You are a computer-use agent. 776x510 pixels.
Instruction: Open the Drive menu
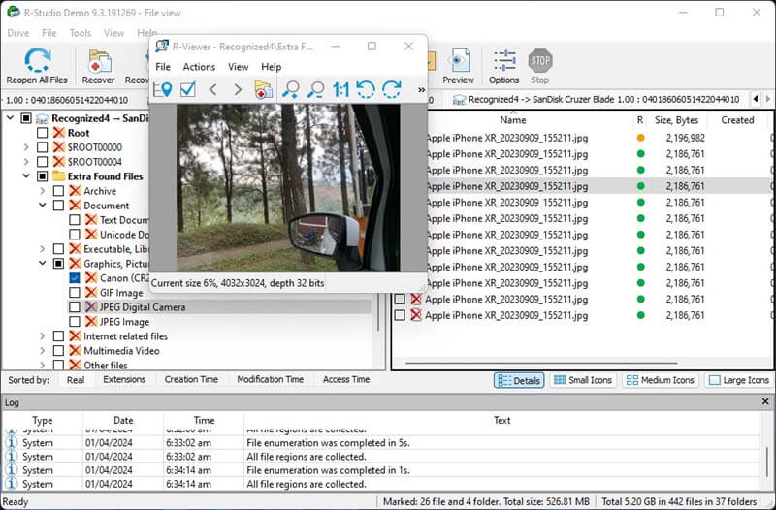(x=18, y=33)
